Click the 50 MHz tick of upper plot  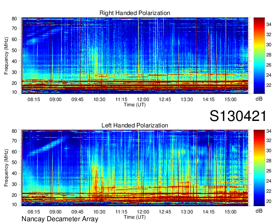click(14, 50)
